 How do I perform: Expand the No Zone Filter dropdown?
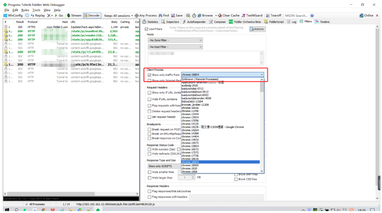(x=175, y=40)
